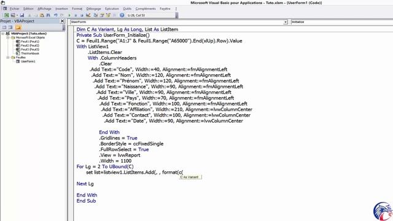Collapse the VBAProject (Tuto.xlsm) tree node
This screenshot has height=221, width=393.
coord(2,33)
